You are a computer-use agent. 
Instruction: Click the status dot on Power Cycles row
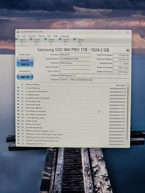point(19,121)
